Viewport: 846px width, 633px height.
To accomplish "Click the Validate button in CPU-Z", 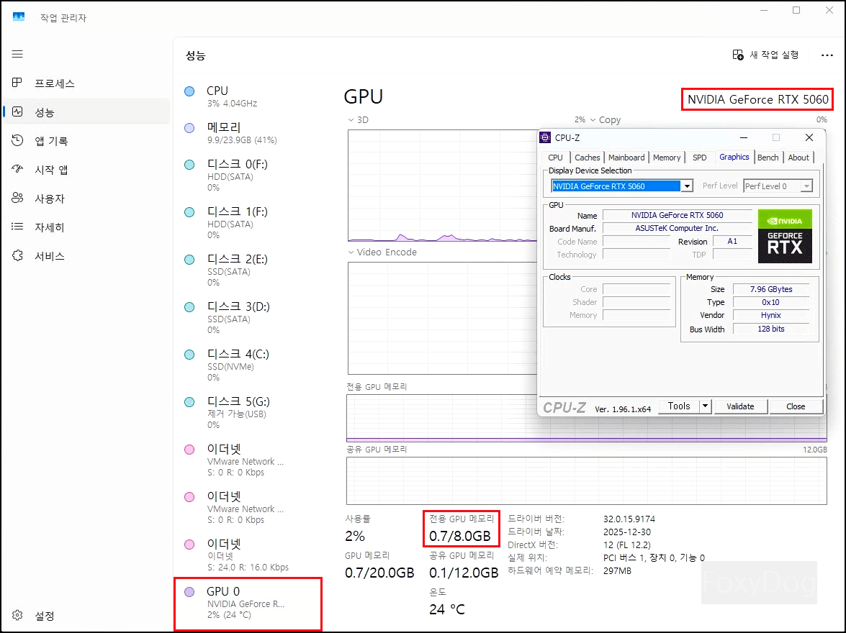I will coord(740,406).
